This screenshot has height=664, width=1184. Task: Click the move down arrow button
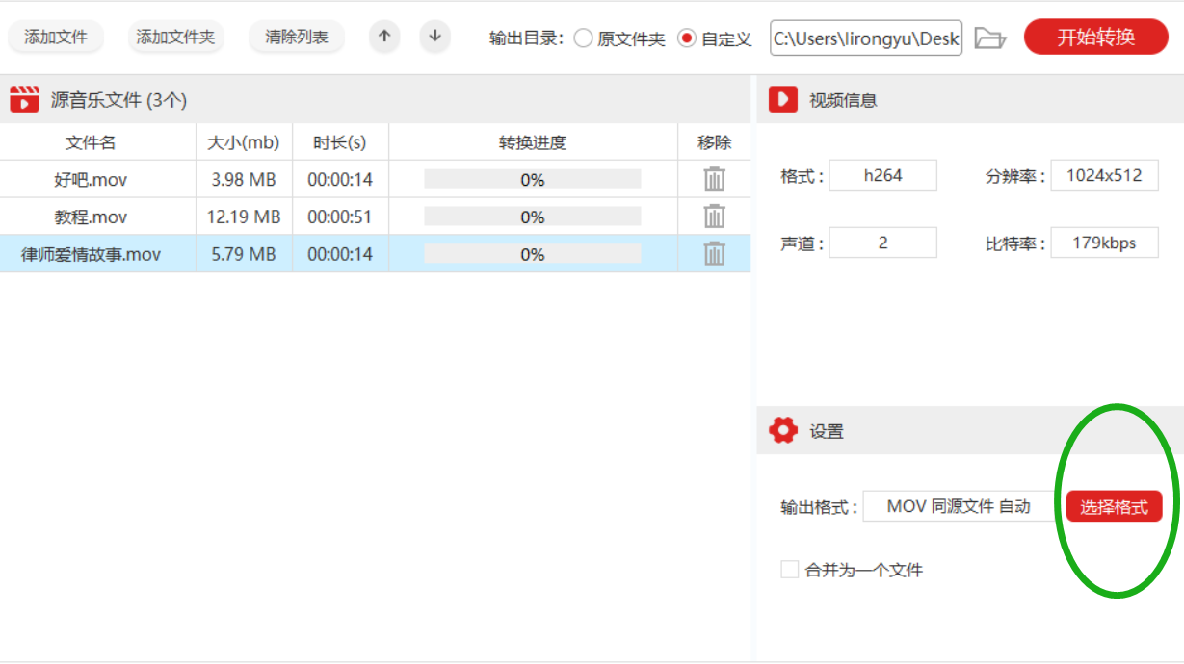coord(435,37)
